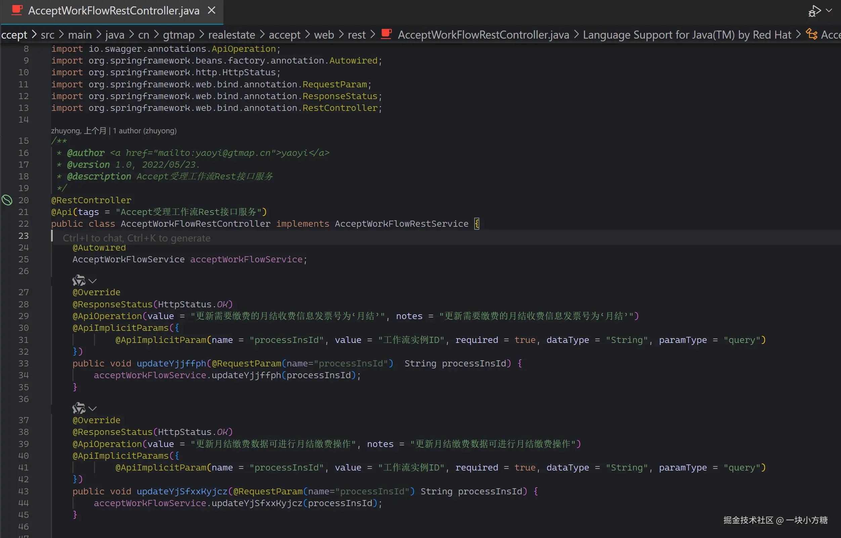Click the '1 author (zhuyong)' git blame lens

(144, 131)
